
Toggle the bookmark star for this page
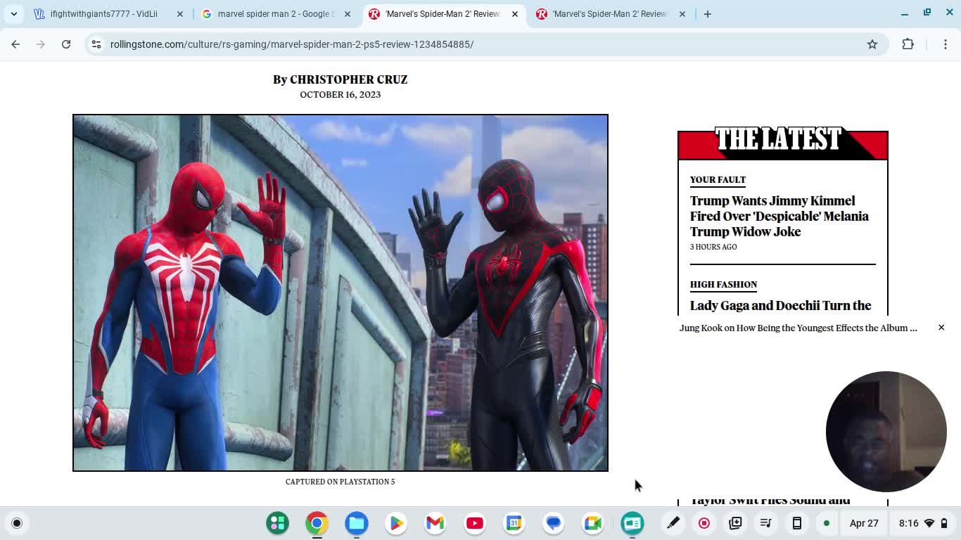pos(872,44)
